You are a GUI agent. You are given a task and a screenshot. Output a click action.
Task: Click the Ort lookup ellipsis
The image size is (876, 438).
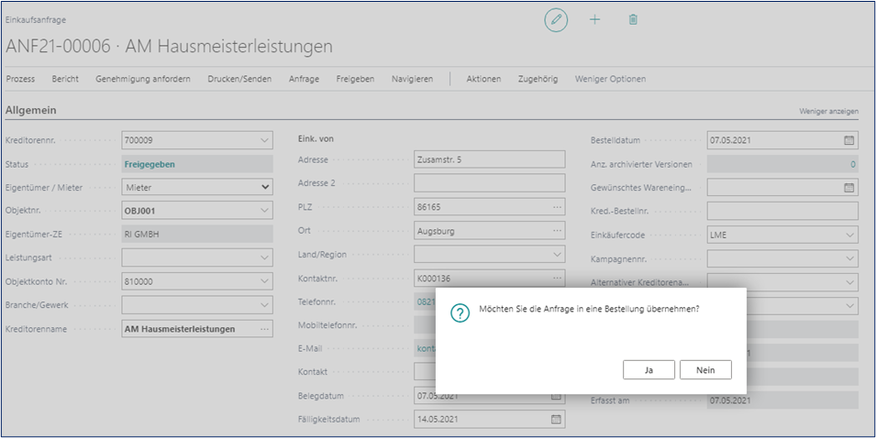(557, 230)
